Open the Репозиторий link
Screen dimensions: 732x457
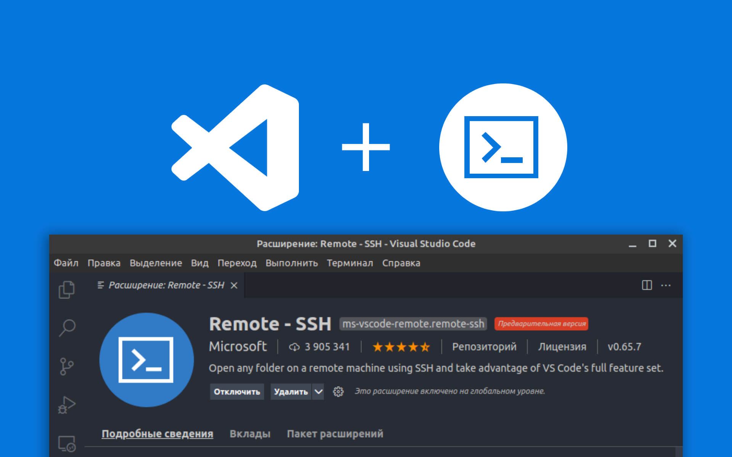[484, 347]
